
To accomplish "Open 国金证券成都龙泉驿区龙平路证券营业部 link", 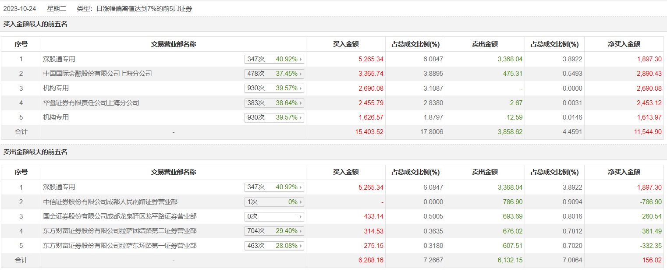I will pos(120,216).
